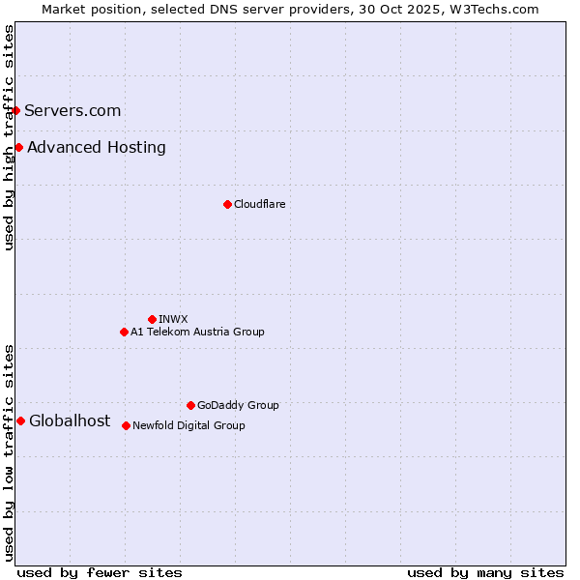This screenshot has height=580, width=580.
Task: Click the 'used by many sites' axis label
Action: point(485,572)
